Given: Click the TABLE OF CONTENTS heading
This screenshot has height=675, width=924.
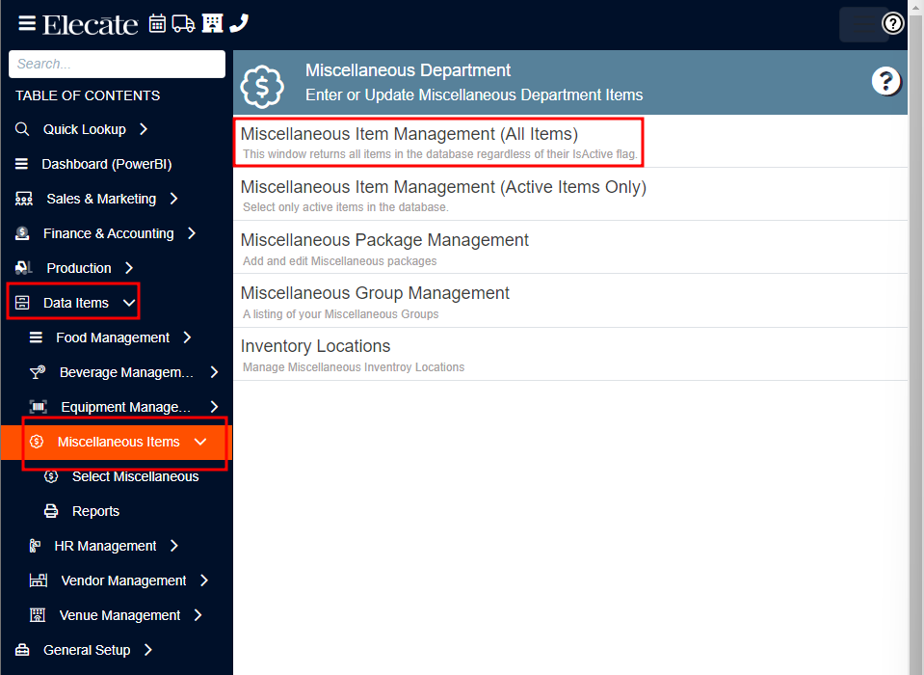Looking at the screenshot, I should 88,95.
